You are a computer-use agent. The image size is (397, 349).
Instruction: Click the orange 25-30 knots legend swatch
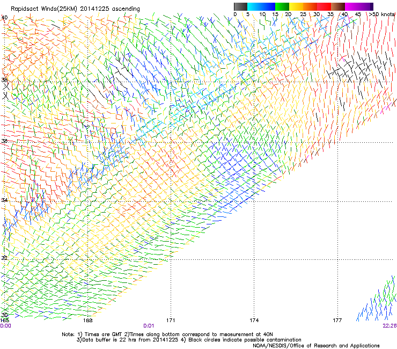point(310,6)
